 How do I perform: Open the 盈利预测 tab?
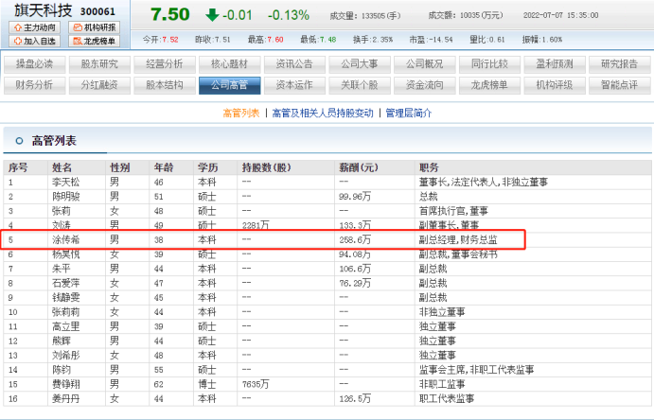click(x=555, y=64)
